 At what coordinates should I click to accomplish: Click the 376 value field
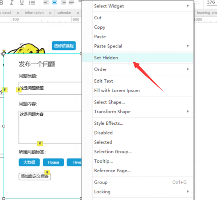[211, 2]
